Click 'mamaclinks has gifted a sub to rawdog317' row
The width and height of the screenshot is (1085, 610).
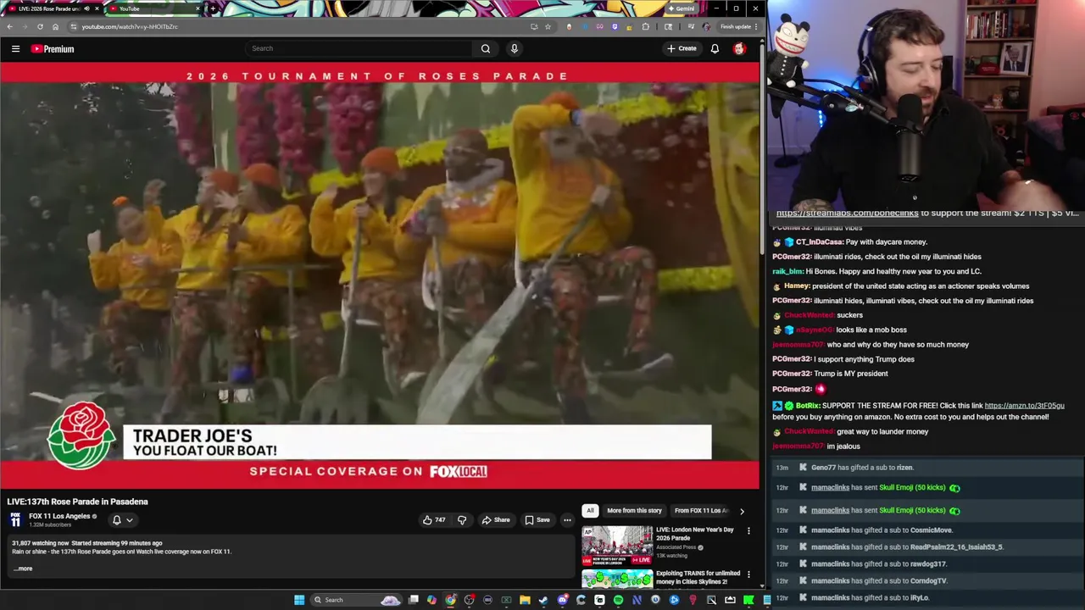click(x=927, y=564)
